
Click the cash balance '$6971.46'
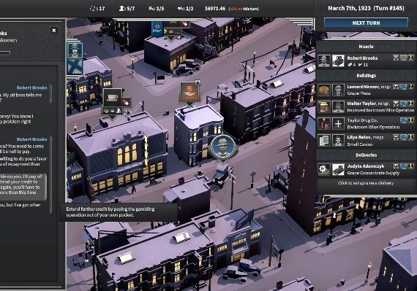tap(215, 9)
